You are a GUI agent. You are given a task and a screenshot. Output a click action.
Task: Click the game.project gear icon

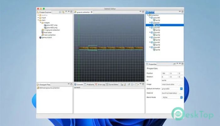pos(40,37)
